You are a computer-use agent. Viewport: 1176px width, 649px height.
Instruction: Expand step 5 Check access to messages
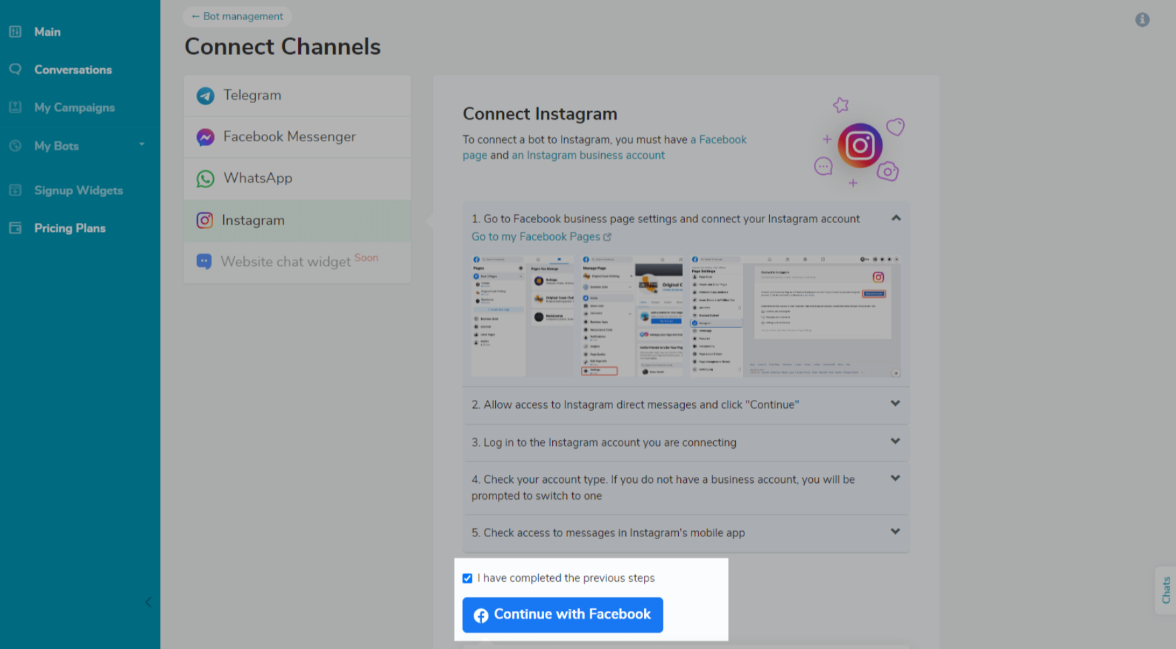(895, 531)
